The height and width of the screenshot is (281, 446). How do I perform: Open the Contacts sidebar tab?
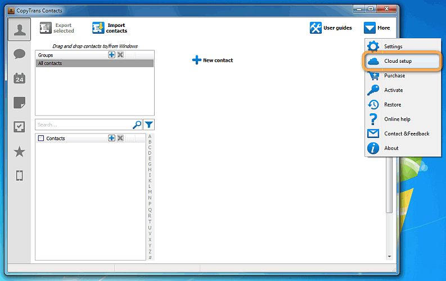coord(19,29)
